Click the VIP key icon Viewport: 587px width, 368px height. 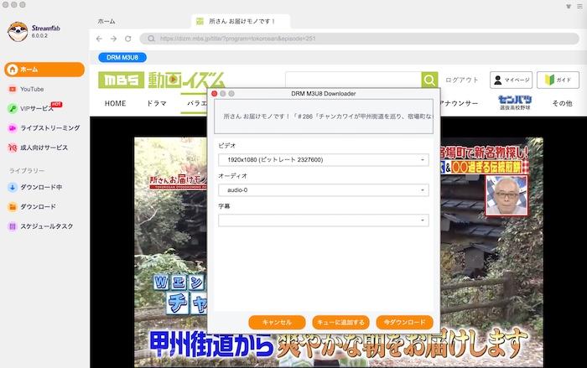(13, 109)
